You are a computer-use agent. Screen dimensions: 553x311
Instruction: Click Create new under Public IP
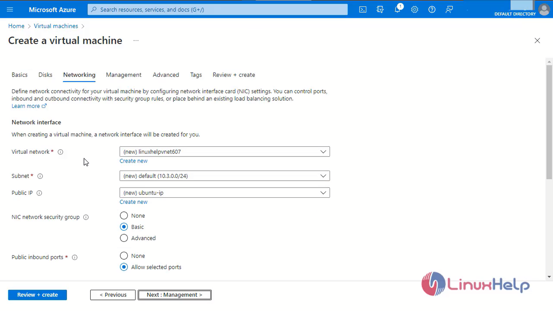(x=134, y=202)
